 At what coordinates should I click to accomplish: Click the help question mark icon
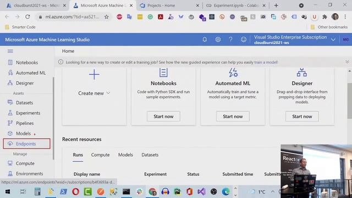coord(230,40)
